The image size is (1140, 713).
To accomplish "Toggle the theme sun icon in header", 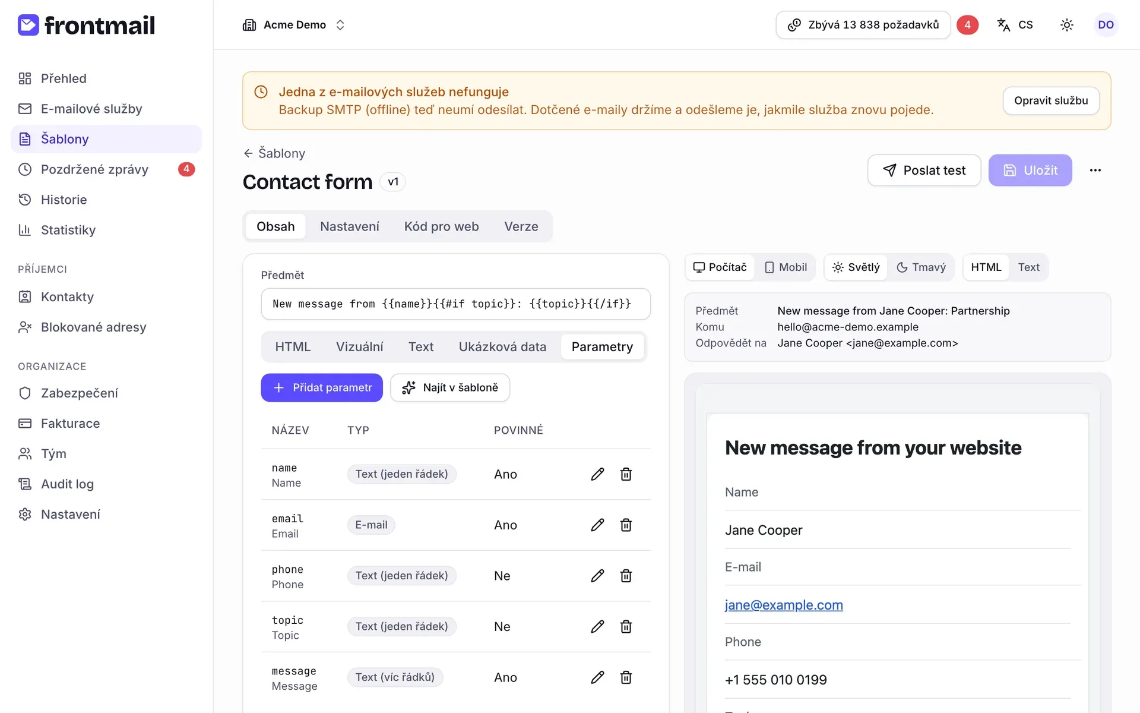I will click(1067, 25).
